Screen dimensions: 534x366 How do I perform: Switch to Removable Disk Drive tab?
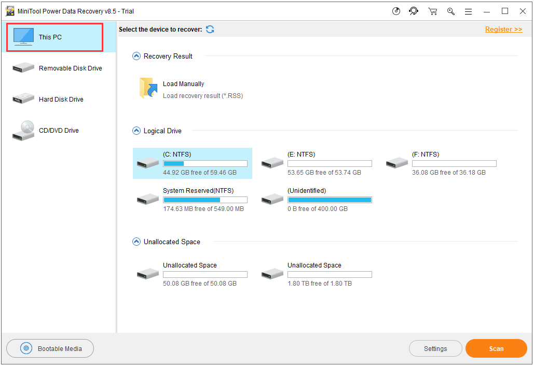point(59,68)
